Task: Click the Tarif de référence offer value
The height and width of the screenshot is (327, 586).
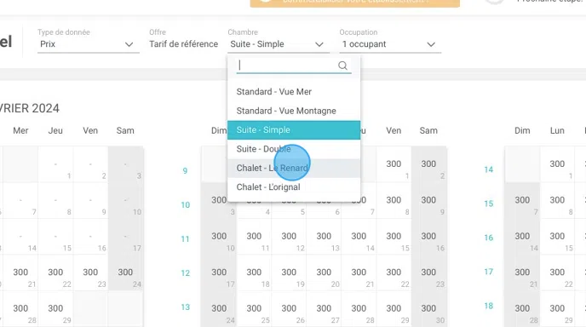Action: coord(183,44)
